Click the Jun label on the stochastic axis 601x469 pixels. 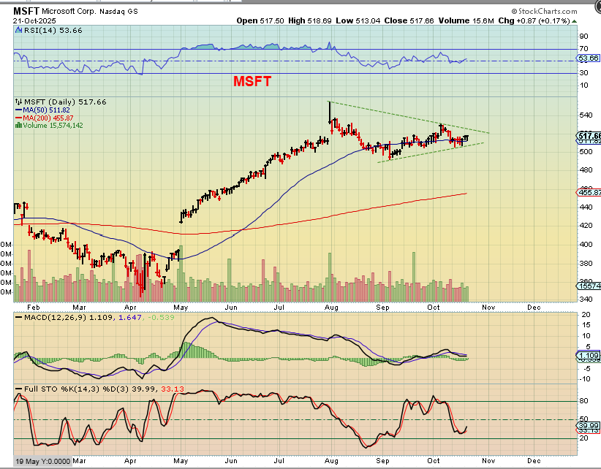coord(231,460)
